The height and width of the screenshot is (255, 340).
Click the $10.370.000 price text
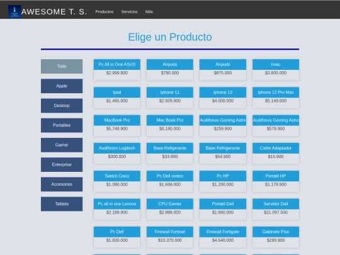(x=170, y=241)
